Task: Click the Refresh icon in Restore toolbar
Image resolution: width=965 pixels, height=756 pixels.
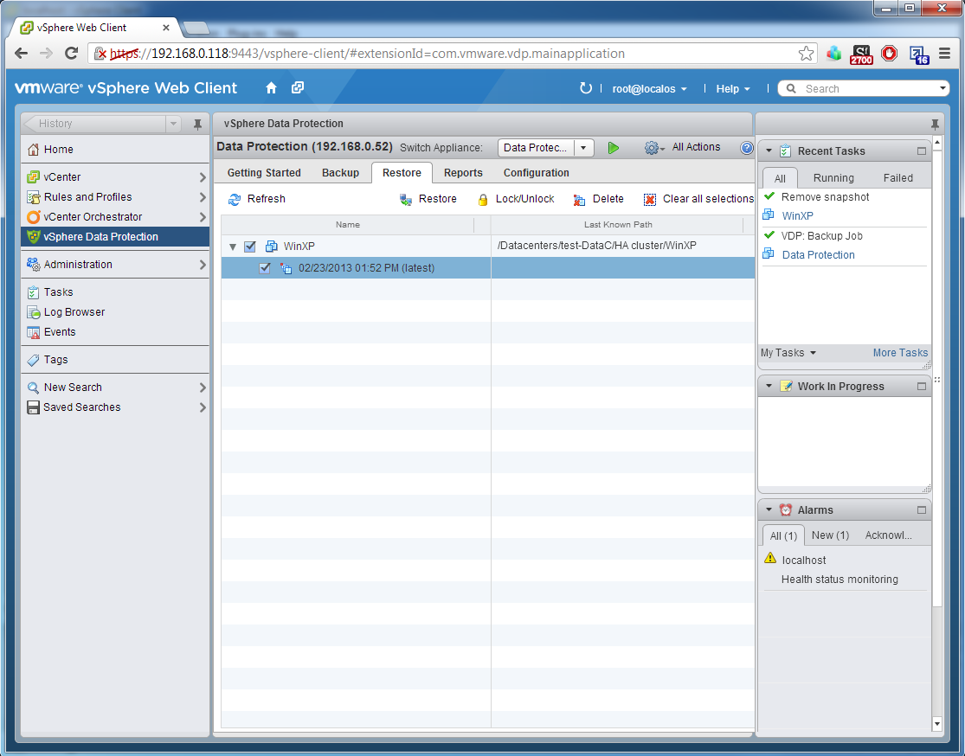Action: (235, 199)
